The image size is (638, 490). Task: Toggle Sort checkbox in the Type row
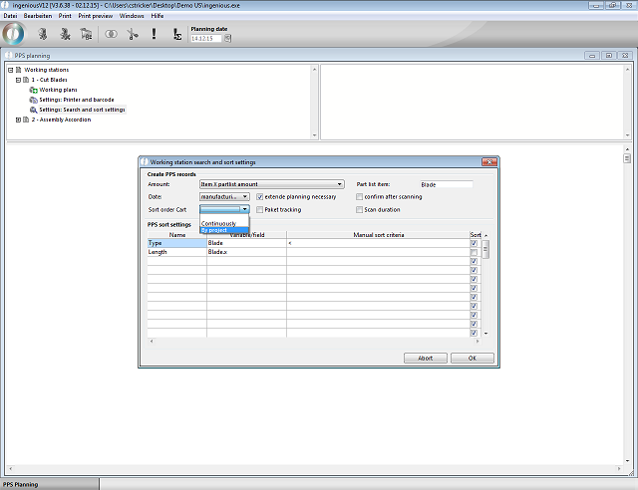click(474, 243)
